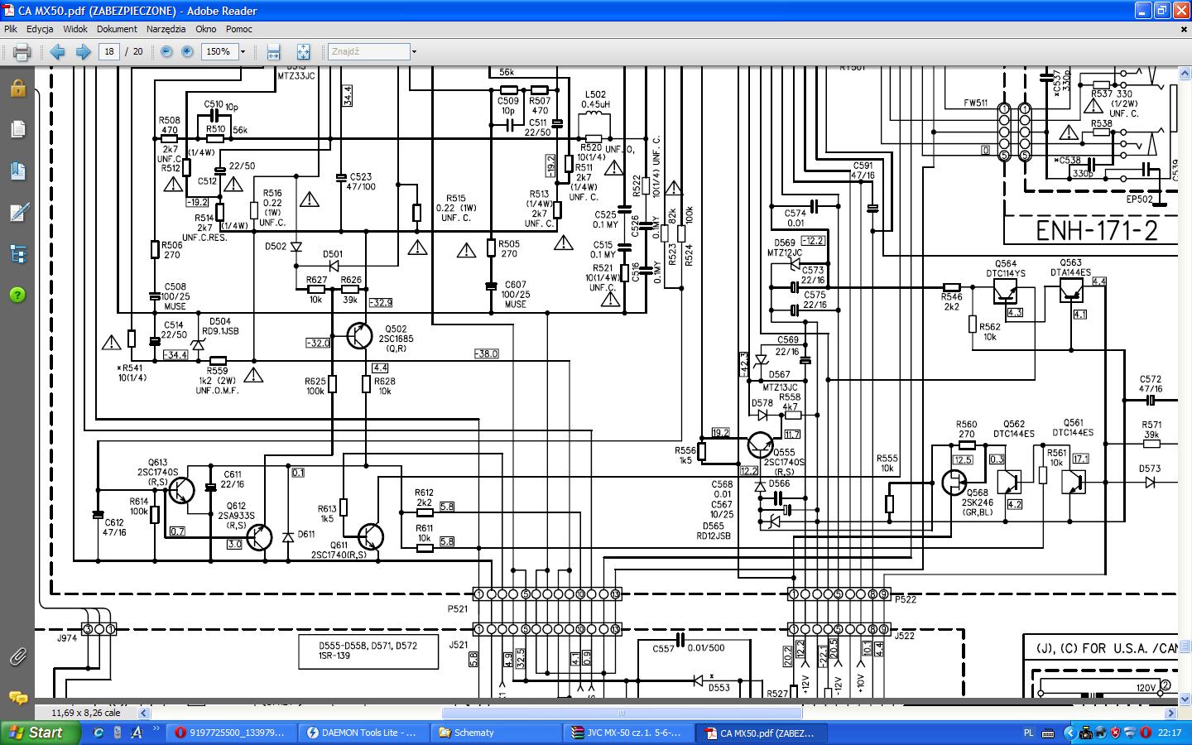This screenshot has height=745, width=1192.
Task: Open the Signatures panel in sidebar
Action: click(x=17, y=212)
